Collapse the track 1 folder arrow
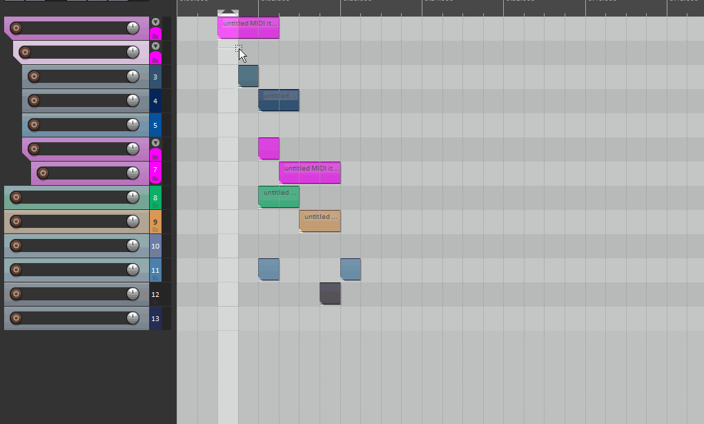Screen dimensions: 704x424 point(155,22)
